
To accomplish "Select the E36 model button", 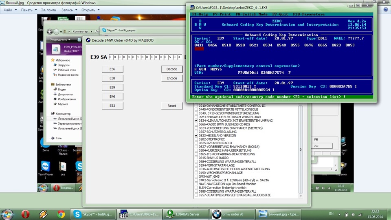I will tap(112, 69).
